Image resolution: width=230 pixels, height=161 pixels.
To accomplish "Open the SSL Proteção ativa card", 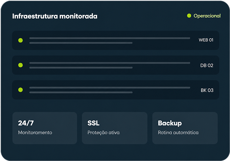I will 115,128.
